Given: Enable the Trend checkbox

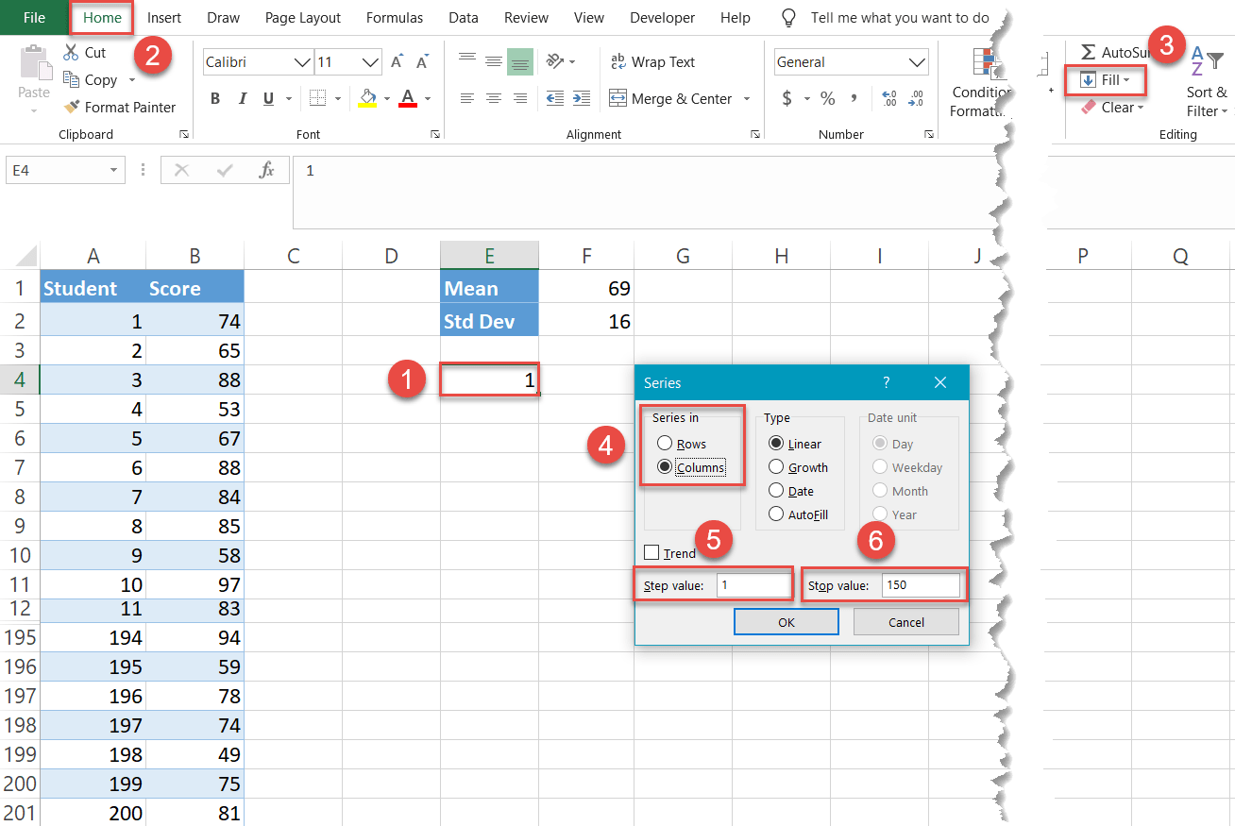Looking at the screenshot, I should 651,552.
